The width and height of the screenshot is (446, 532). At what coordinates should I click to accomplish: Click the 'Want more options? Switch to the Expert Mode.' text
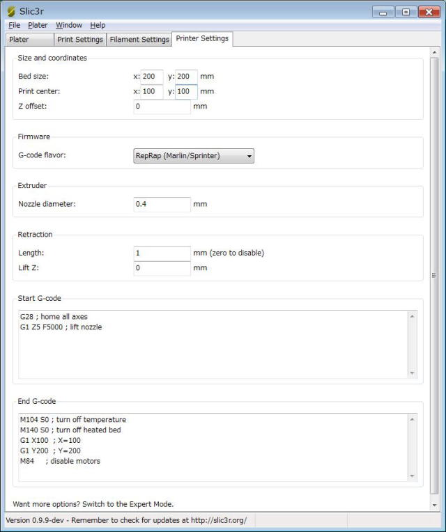point(93,504)
